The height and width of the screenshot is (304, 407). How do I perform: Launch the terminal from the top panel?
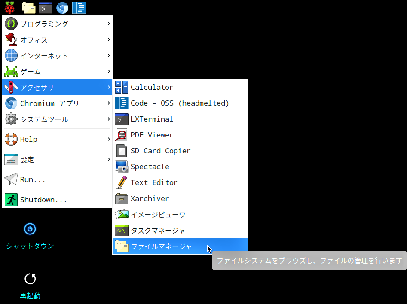point(46,8)
